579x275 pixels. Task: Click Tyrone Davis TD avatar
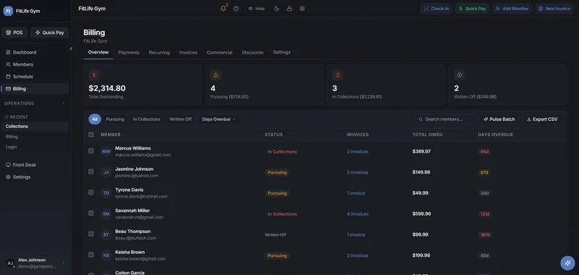click(106, 193)
